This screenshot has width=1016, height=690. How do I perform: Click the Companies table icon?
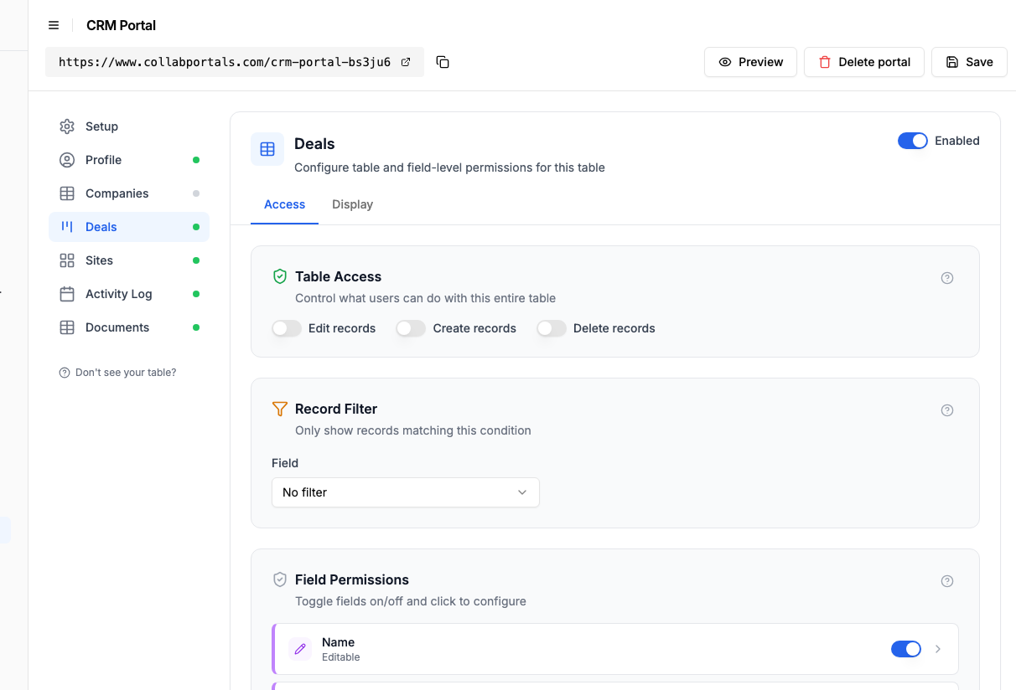click(67, 193)
